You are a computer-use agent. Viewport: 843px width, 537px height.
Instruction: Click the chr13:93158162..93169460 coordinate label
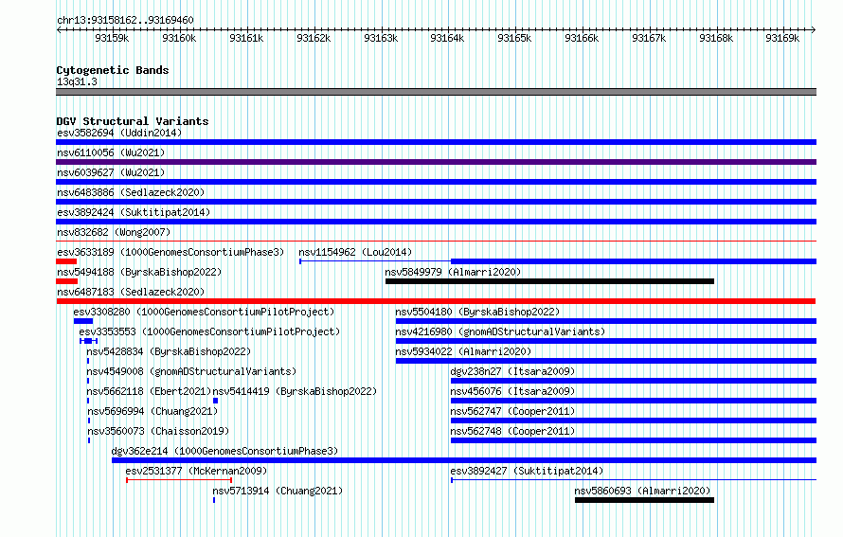125,20
